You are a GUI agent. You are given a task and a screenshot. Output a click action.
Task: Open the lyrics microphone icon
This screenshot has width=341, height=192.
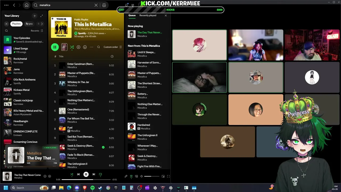click(x=126, y=176)
